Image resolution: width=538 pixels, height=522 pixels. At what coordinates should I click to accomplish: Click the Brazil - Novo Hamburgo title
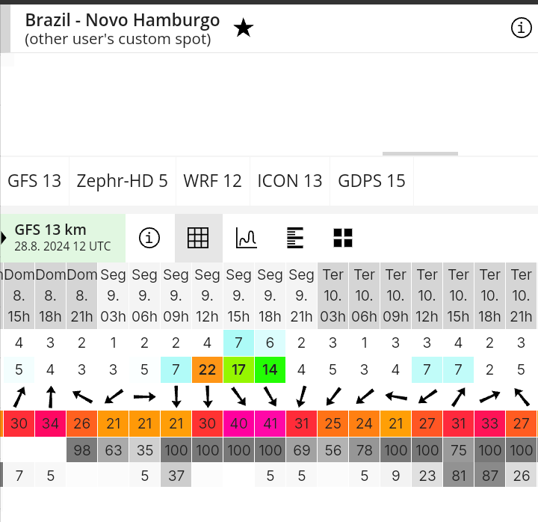pyautogui.click(x=123, y=20)
